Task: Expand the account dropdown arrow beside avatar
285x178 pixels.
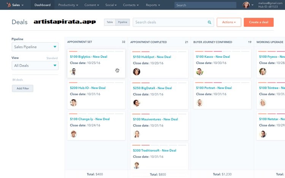Action: (252, 5)
